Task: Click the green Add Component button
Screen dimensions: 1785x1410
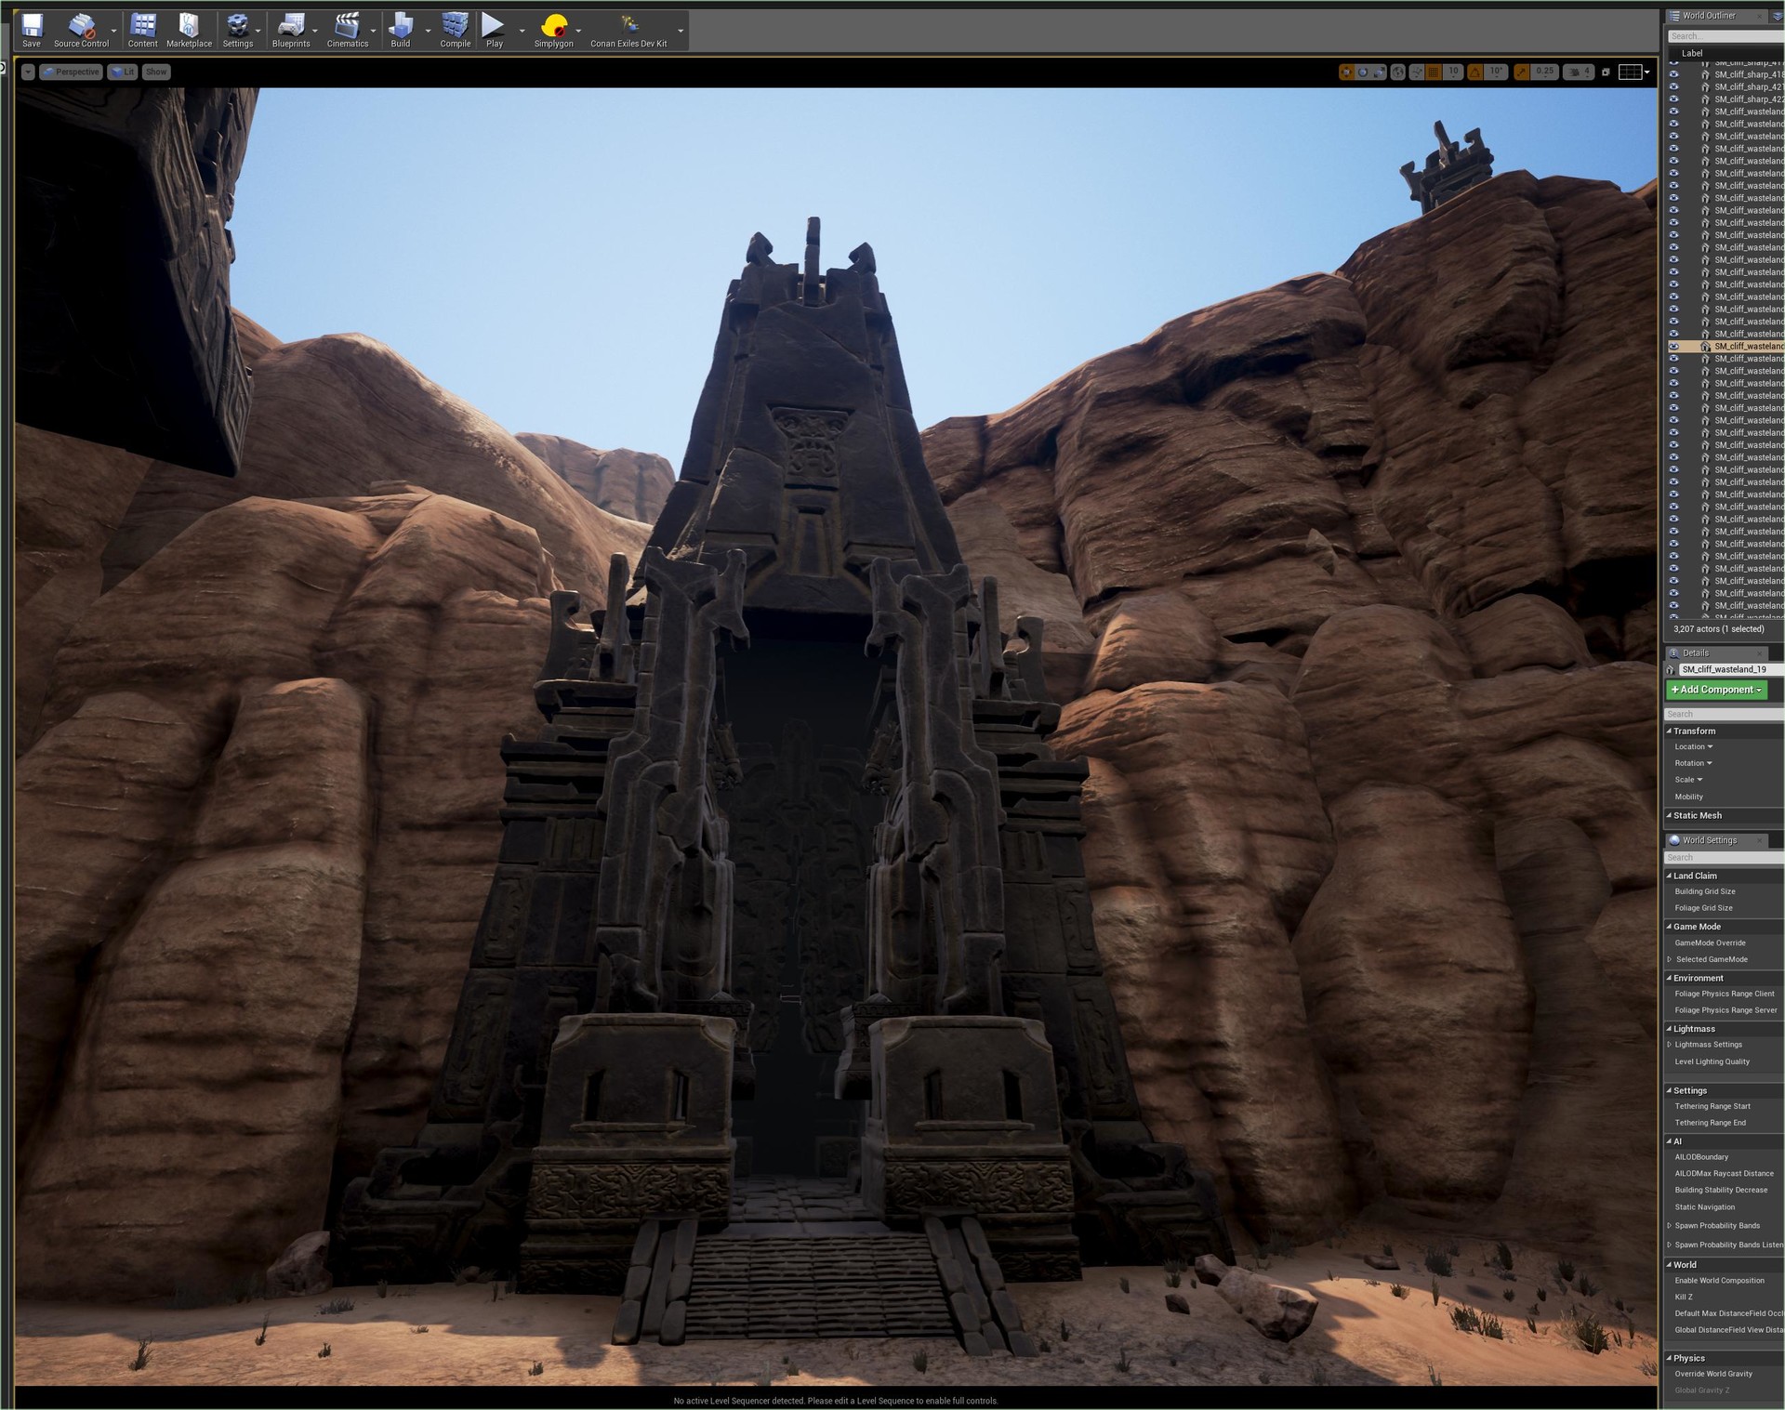Action: 1716,690
